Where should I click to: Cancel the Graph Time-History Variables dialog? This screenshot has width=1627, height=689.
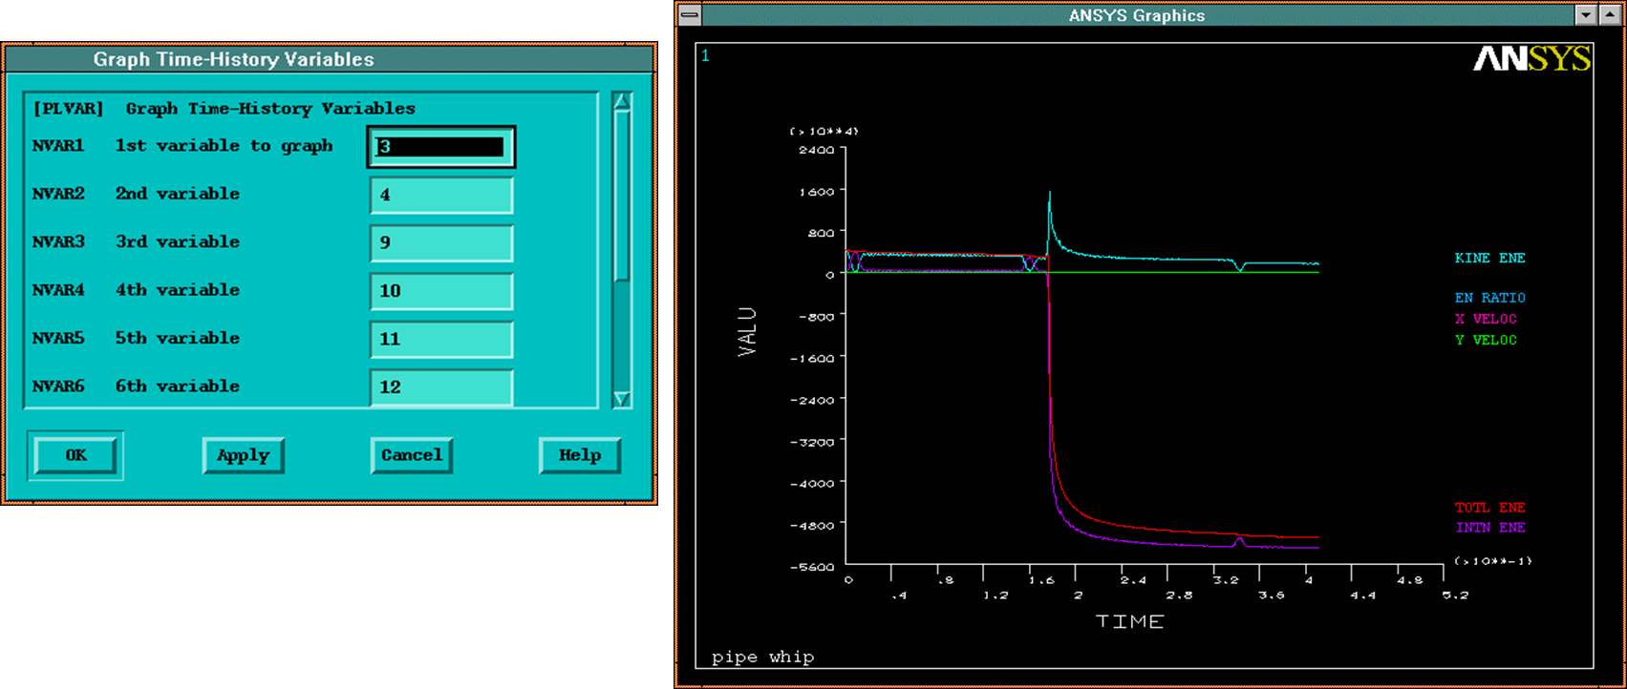coord(412,455)
